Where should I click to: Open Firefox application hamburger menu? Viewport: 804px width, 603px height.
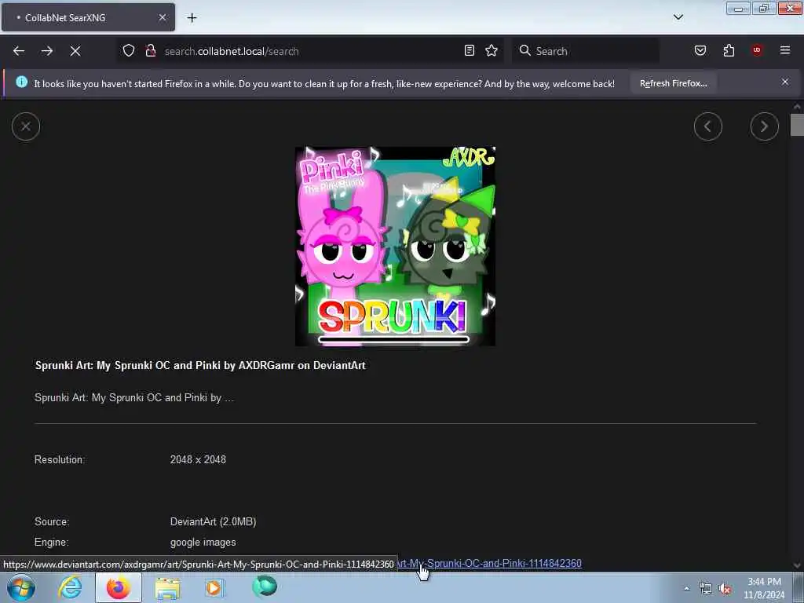(x=785, y=49)
